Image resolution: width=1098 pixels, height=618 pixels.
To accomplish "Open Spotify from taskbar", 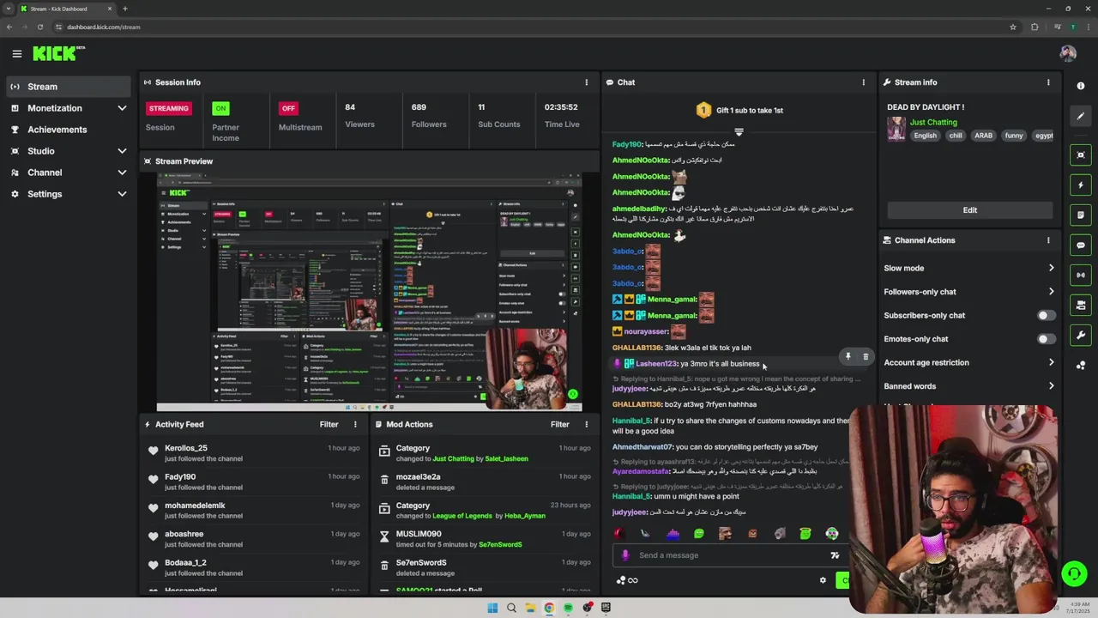I will click(x=568, y=608).
